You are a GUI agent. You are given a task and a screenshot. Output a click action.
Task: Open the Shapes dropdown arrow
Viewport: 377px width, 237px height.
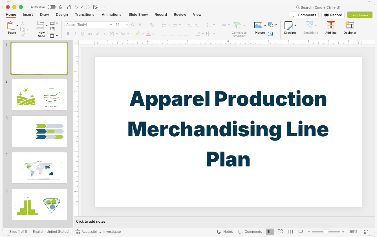[x=276, y=25]
